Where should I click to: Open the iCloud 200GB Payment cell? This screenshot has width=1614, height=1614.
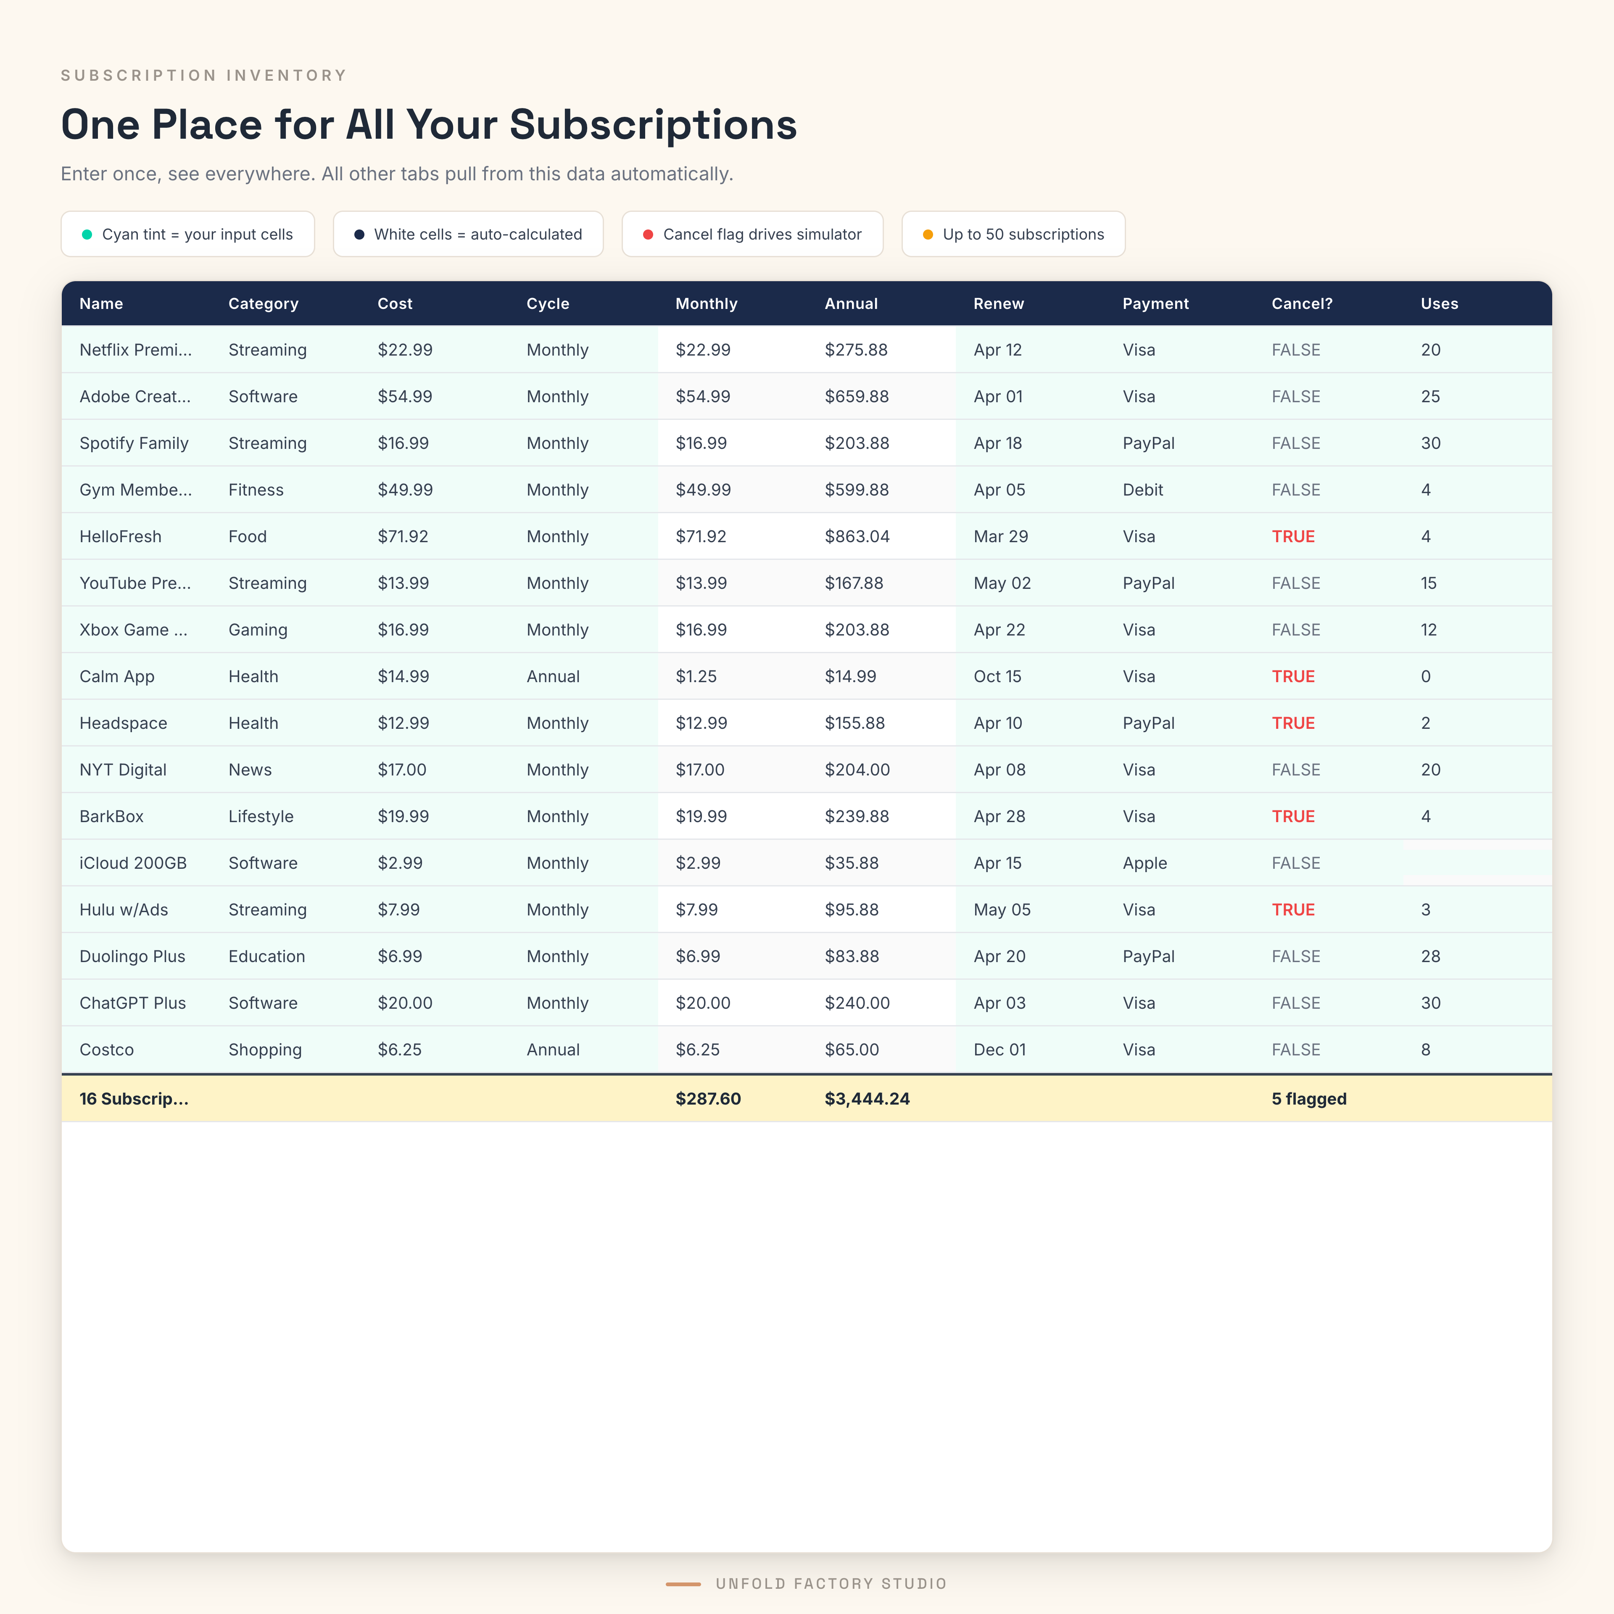(1145, 863)
